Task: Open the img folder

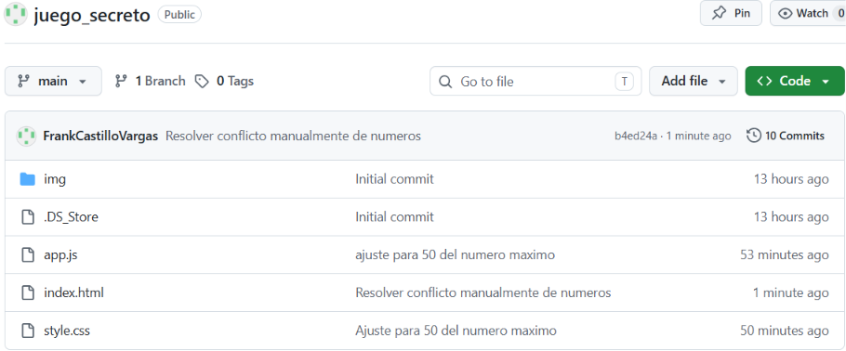Action: tap(55, 179)
